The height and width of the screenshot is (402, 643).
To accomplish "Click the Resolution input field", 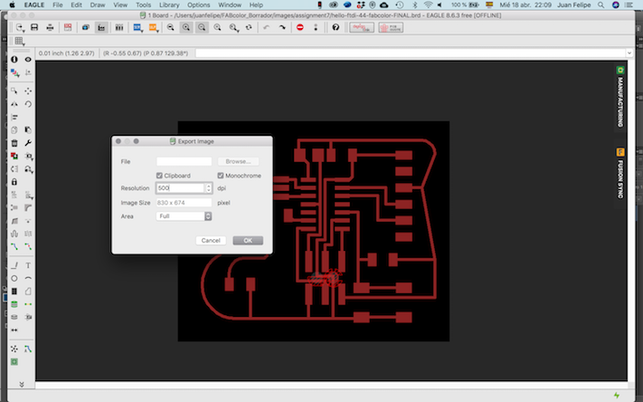I will tap(179, 188).
